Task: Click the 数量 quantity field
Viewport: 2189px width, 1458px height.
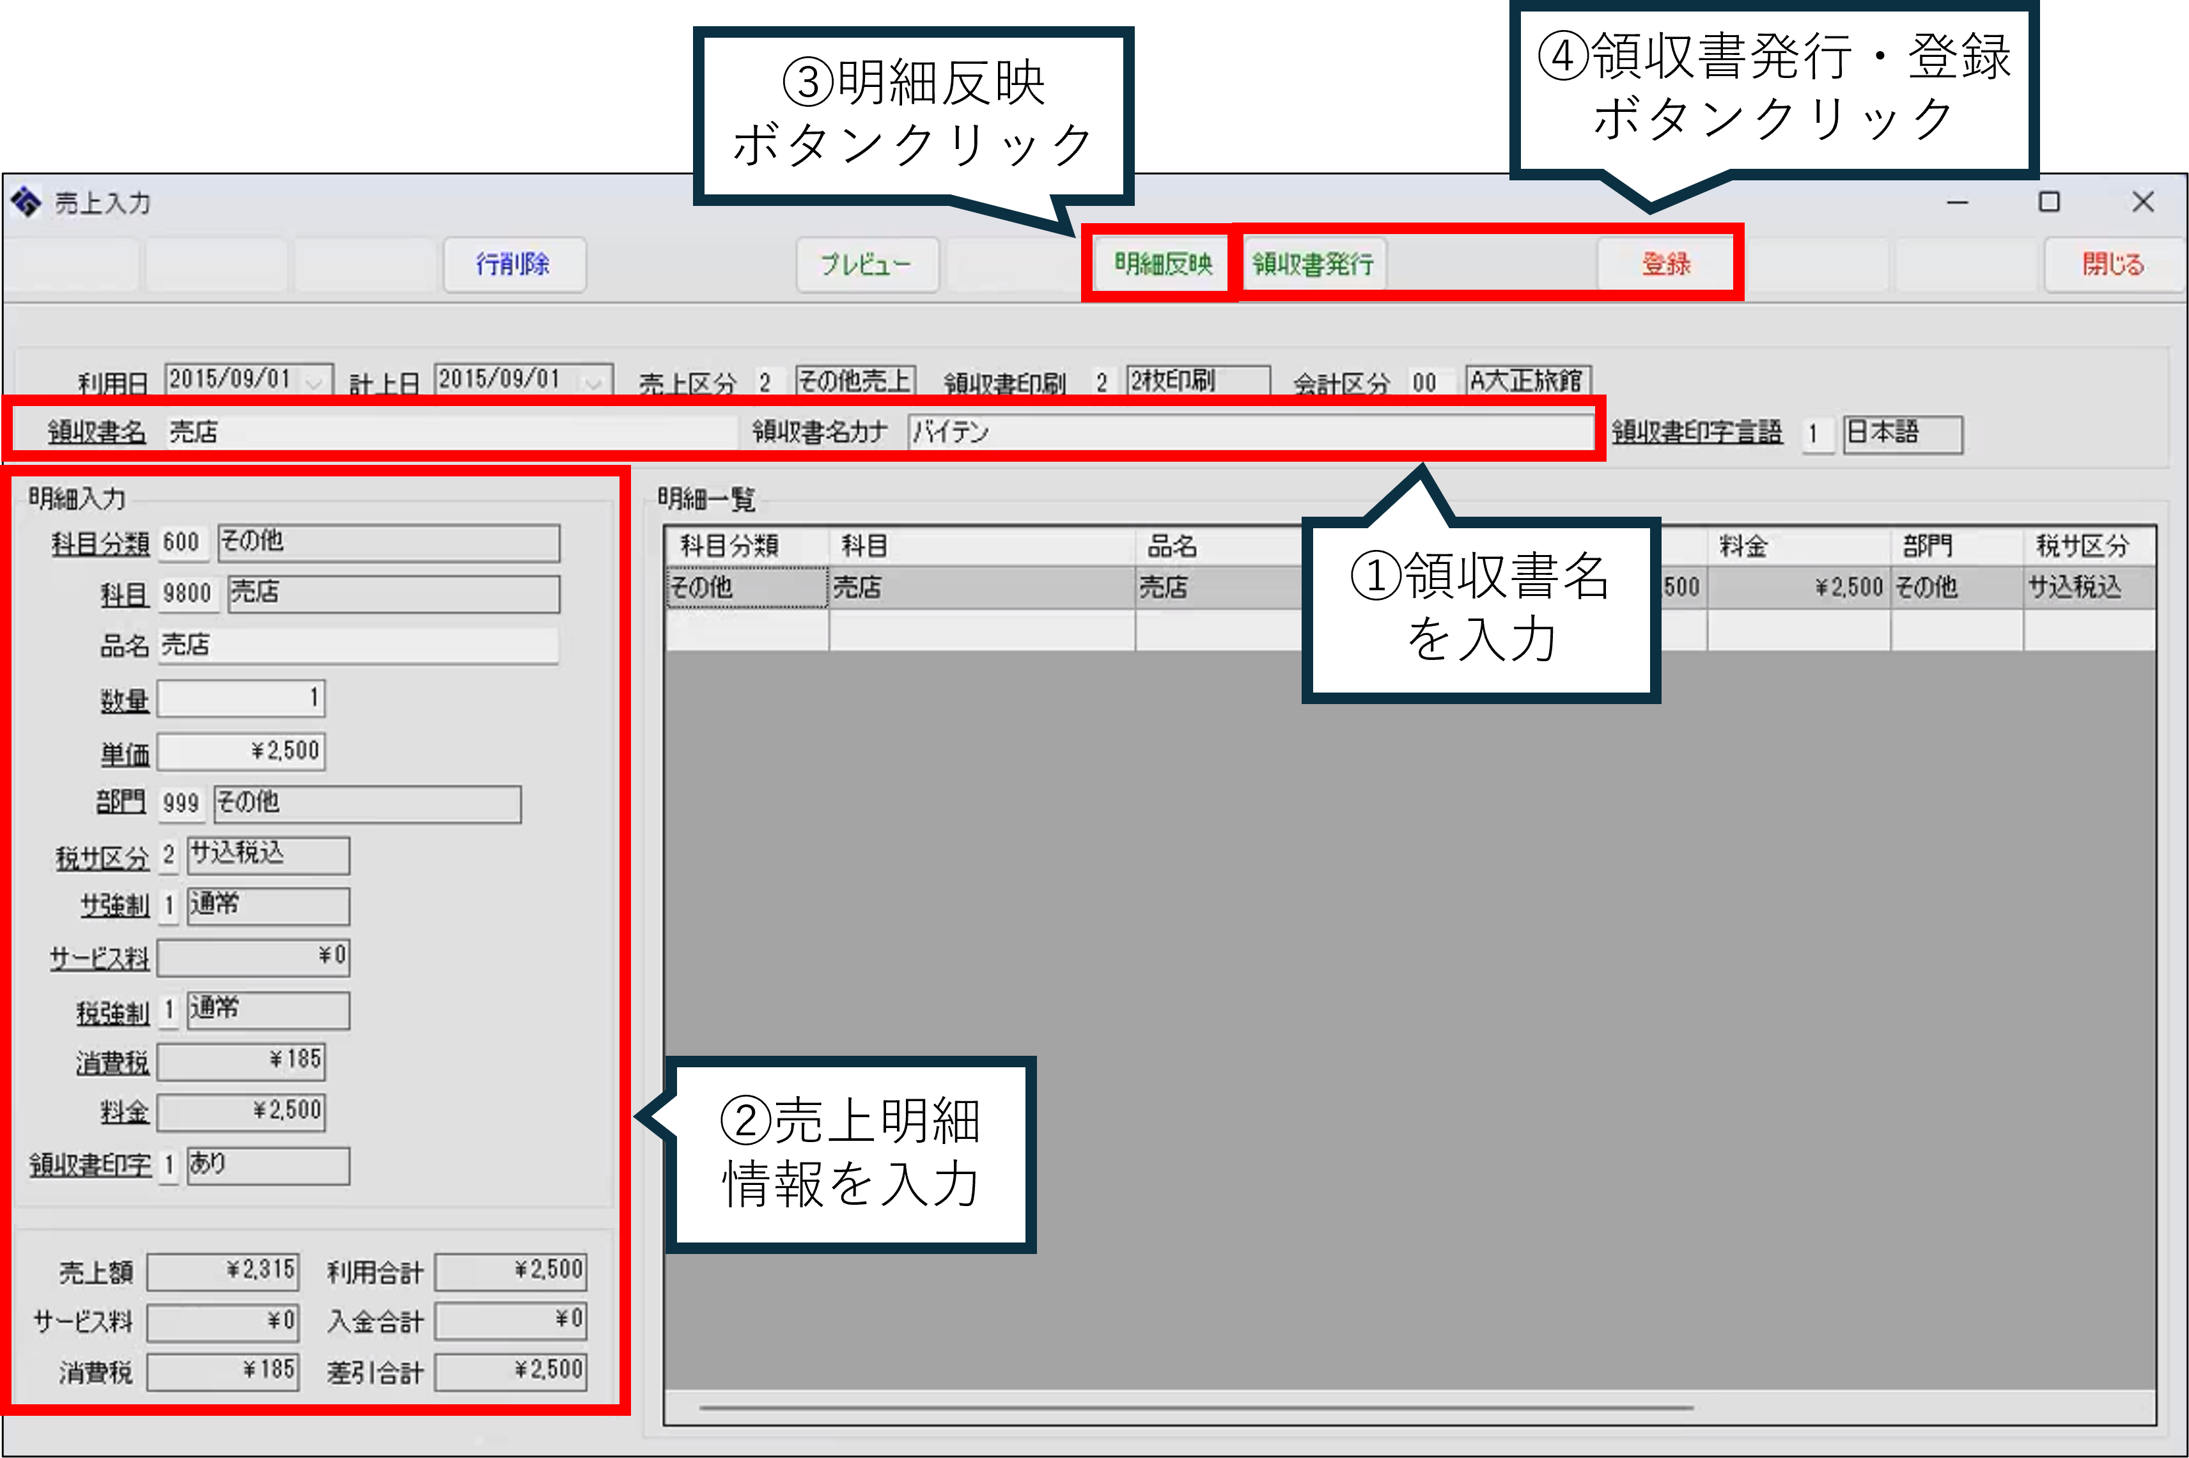Action: [x=241, y=698]
